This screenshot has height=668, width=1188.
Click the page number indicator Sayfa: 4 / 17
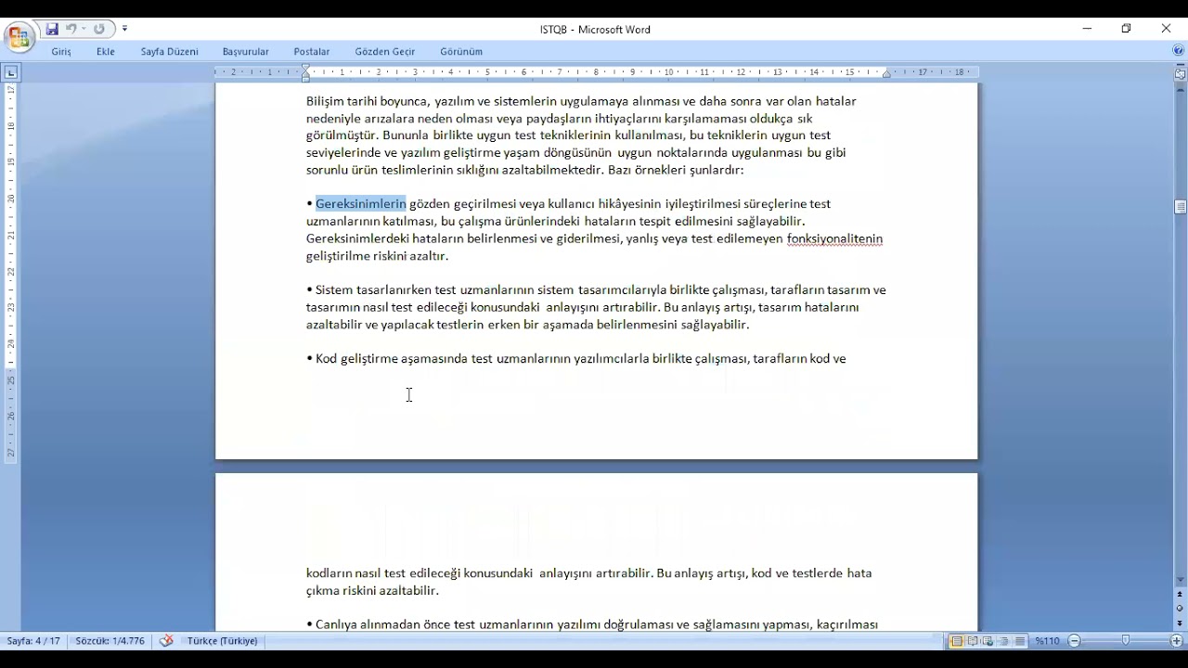tap(33, 641)
